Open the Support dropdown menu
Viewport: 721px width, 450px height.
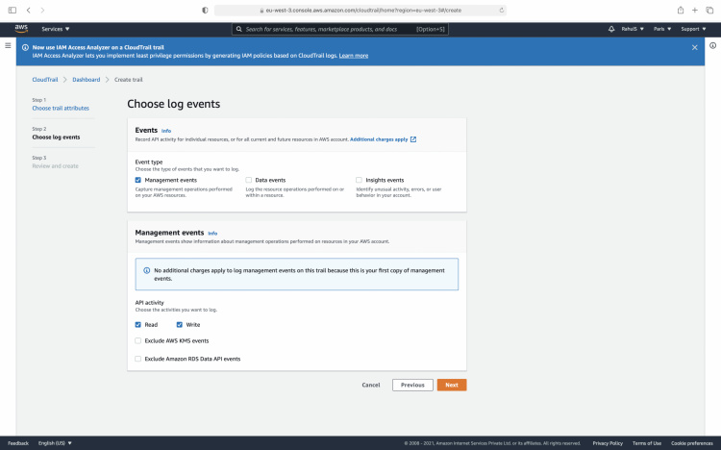[x=692, y=29]
